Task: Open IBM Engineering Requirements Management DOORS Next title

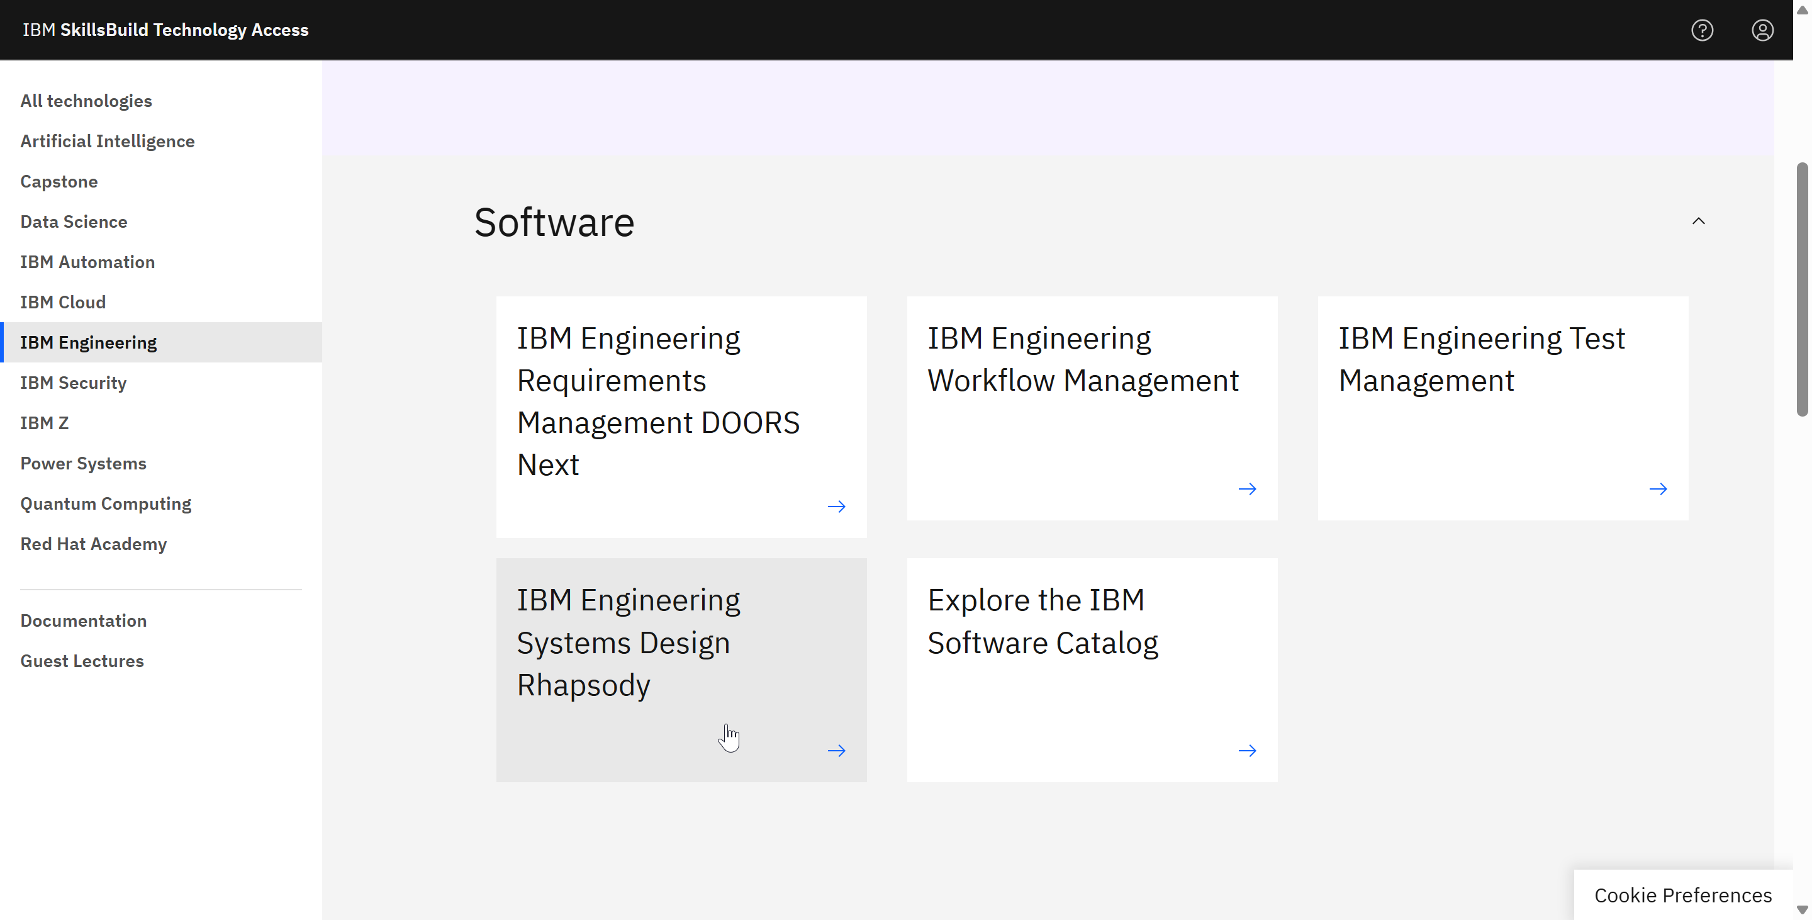Action: (x=657, y=401)
